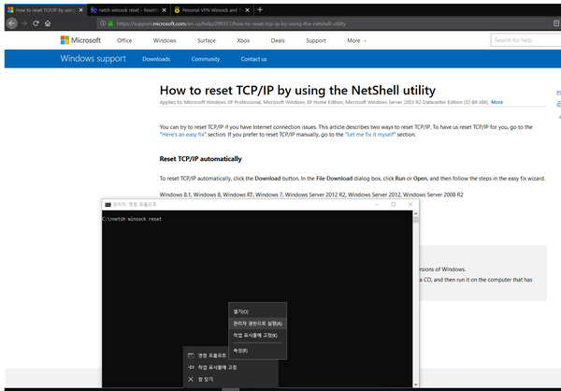
Task: Close the 'Personal VPN Winsock' tab
Action: tap(247, 10)
